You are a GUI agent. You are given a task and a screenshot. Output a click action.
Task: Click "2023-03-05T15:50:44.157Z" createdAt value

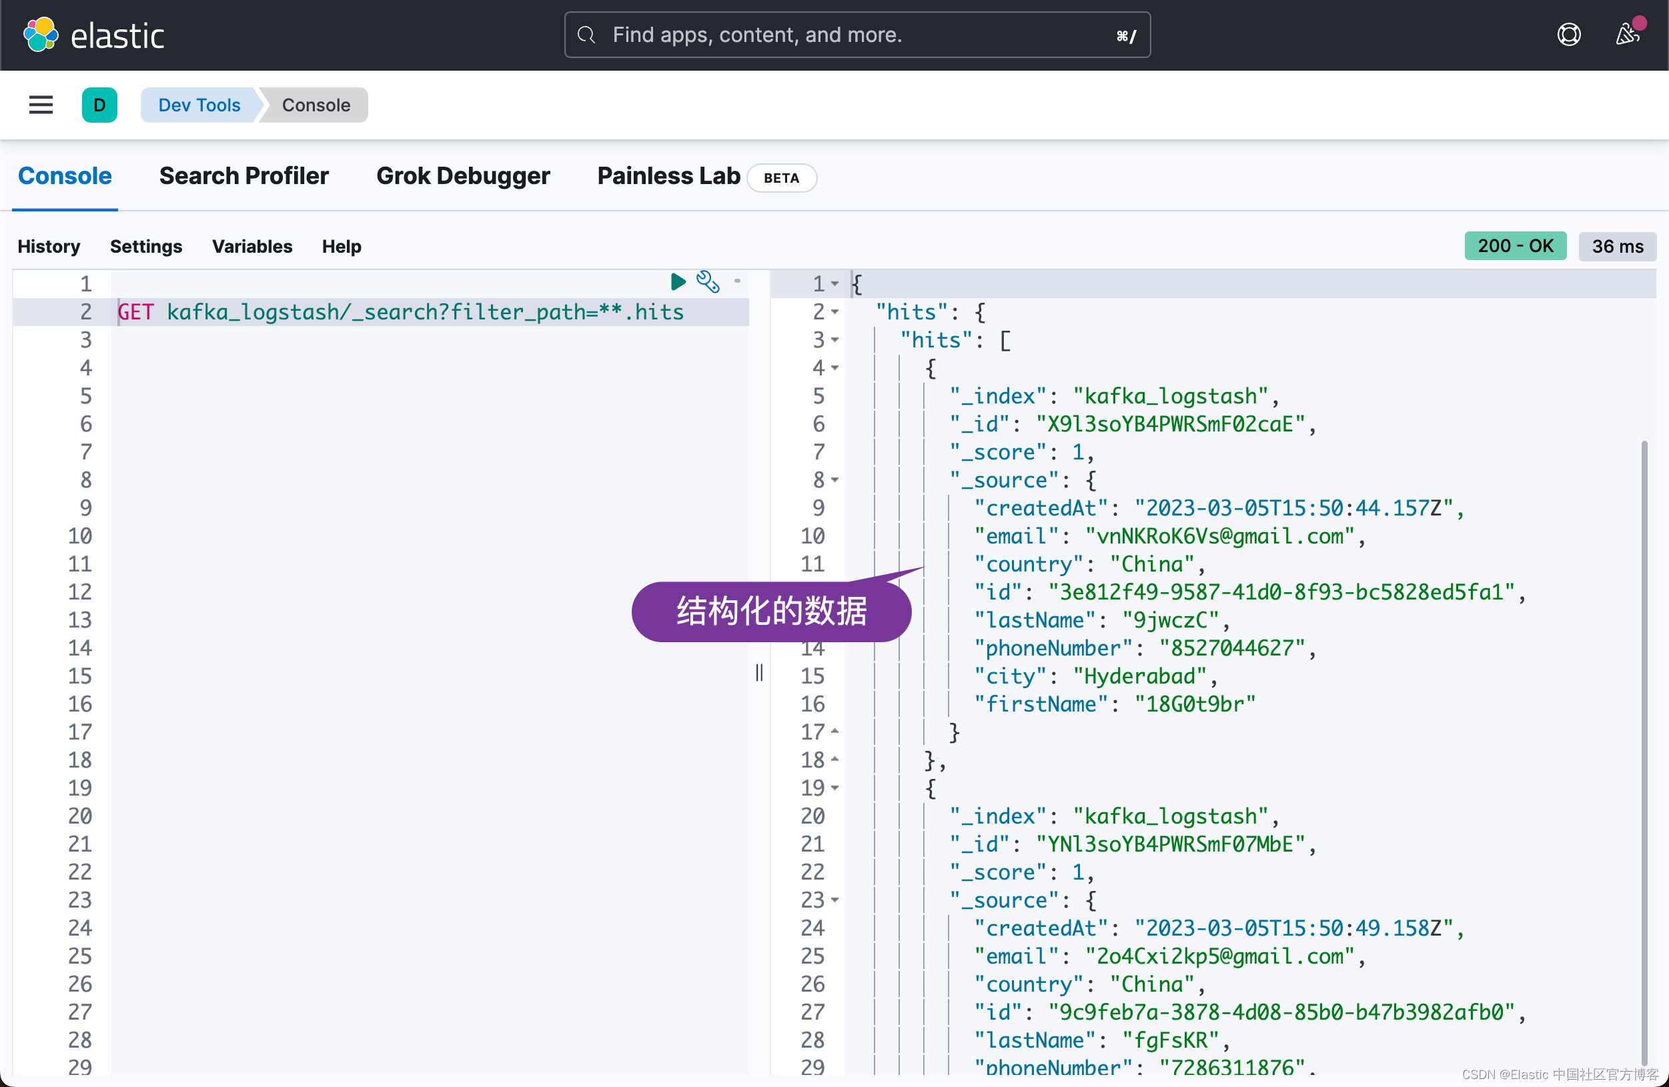1293,508
